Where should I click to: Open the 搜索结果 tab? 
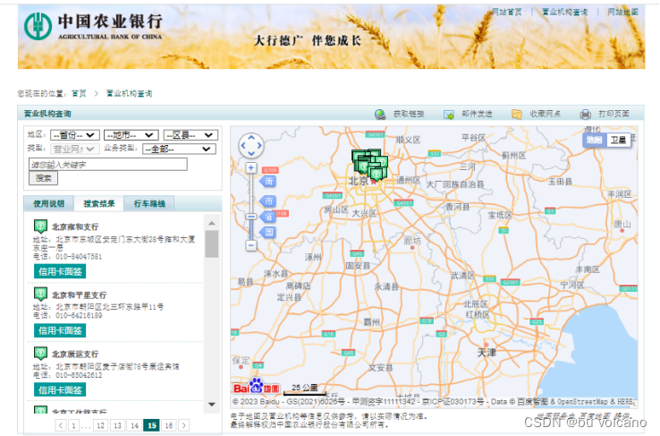[x=99, y=204]
